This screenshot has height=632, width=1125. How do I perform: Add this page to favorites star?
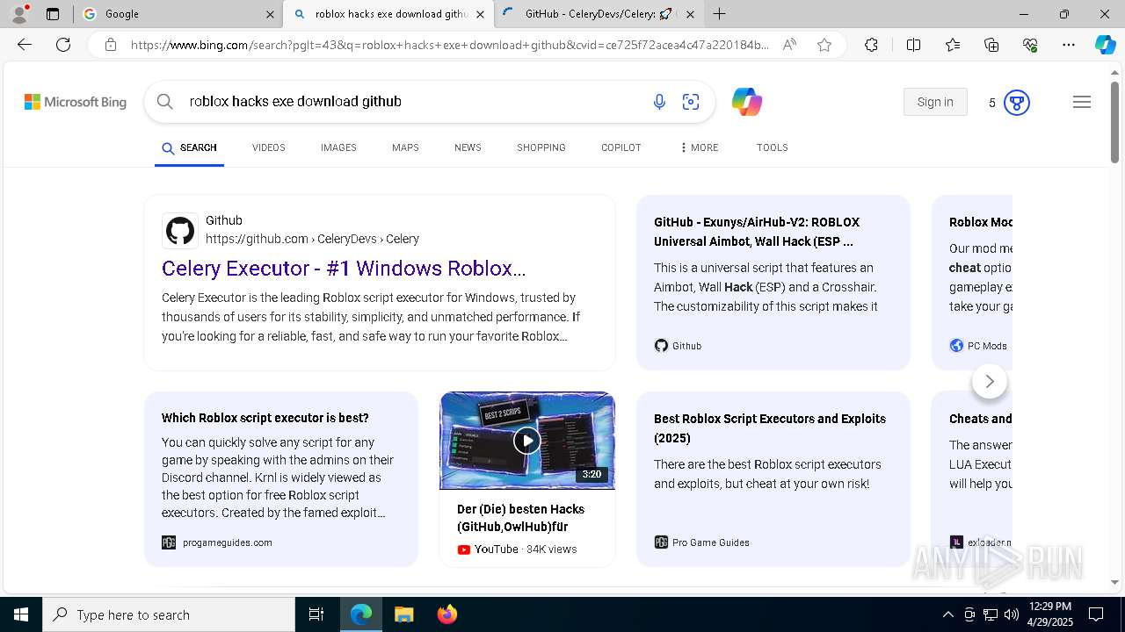(824, 45)
